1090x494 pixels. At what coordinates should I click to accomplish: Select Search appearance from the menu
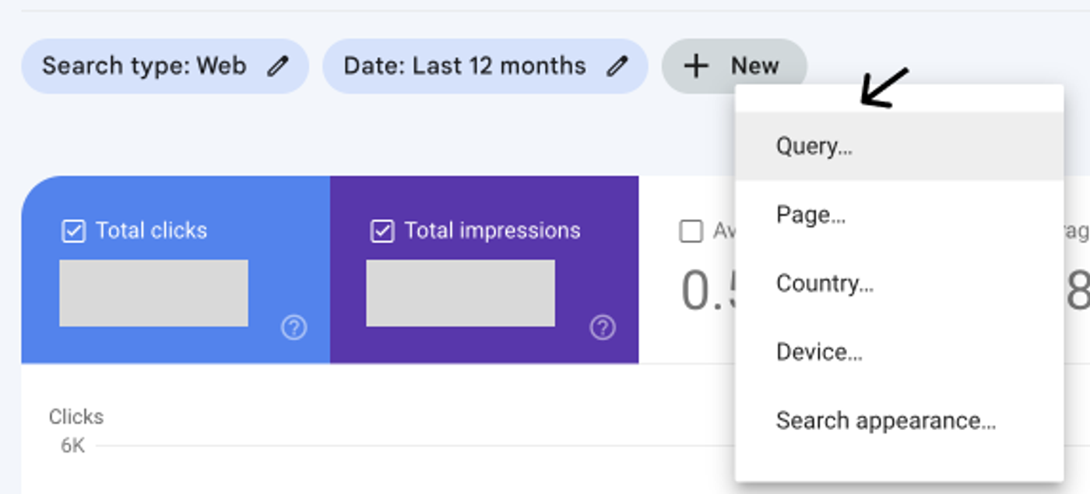[x=885, y=421]
